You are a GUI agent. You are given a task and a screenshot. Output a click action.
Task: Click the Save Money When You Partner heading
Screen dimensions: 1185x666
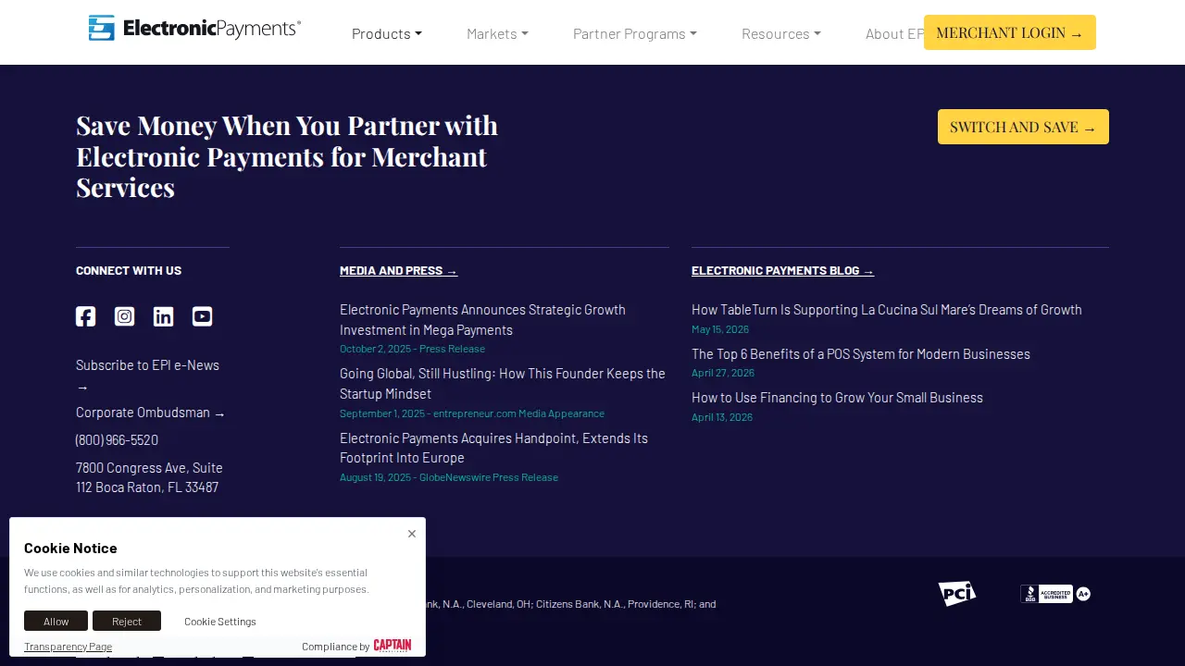click(287, 156)
